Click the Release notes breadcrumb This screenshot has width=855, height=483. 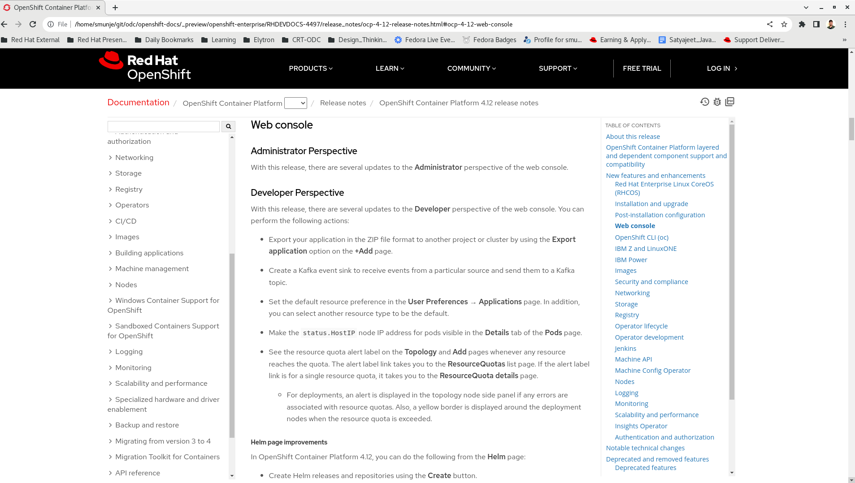point(343,103)
